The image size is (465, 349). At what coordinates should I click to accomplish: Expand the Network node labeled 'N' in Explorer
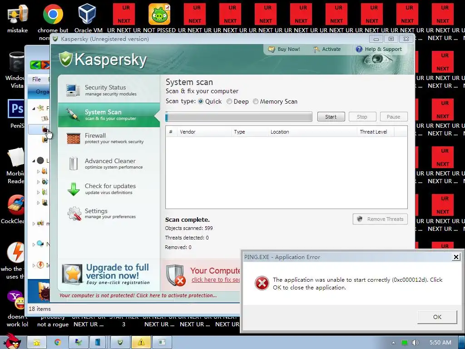pos(34,244)
